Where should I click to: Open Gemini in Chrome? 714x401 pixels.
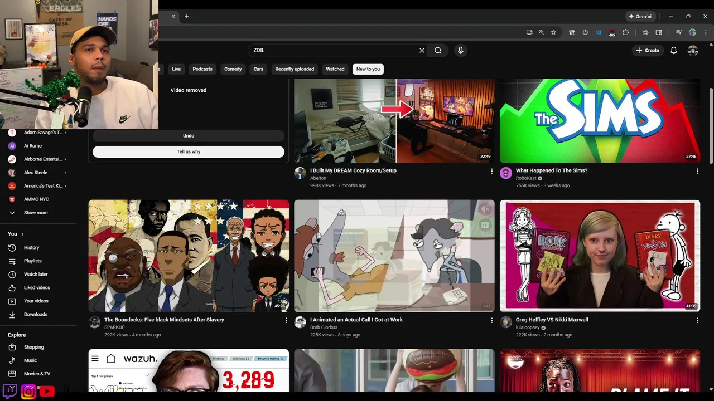click(x=640, y=16)
